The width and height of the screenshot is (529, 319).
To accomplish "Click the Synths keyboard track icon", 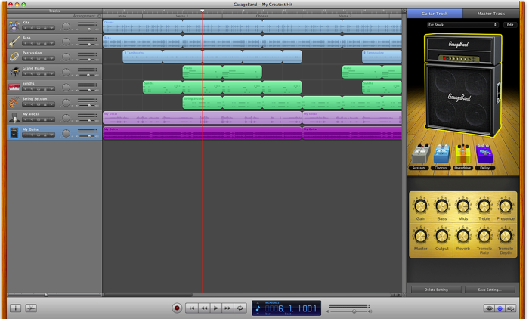I will 14,88.
